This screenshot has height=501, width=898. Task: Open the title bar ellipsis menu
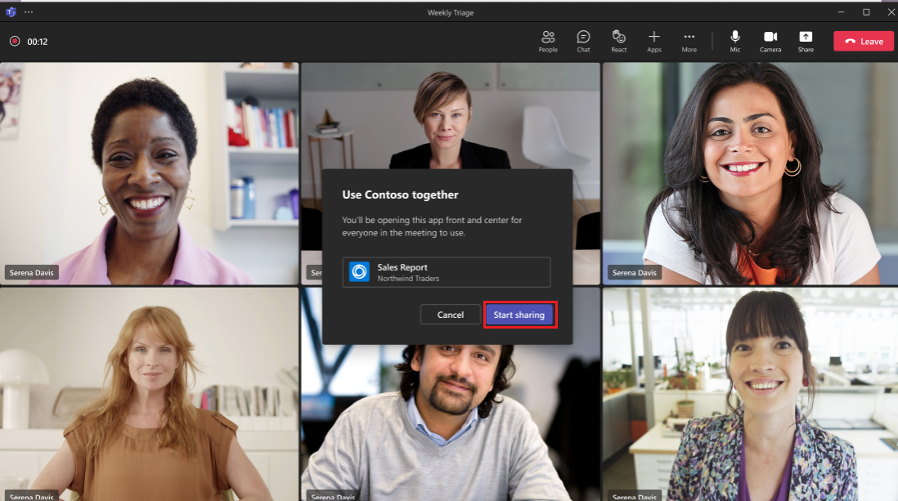tap(29, 11)
